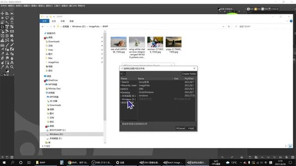The width and height of the screenshot is (296, 166).
Task: Select UndeWindows folder in dialog list
Action: [146, 92]
